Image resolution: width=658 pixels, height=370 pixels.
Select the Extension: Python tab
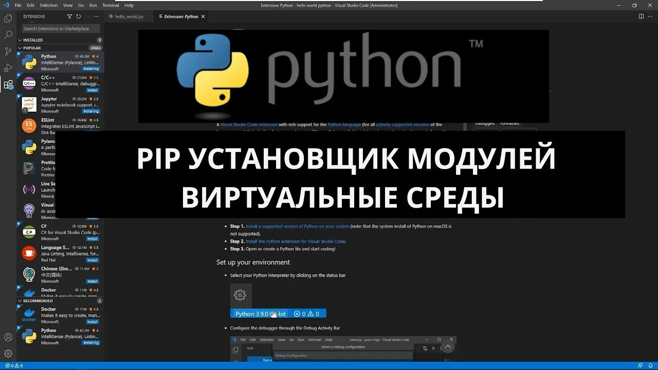(x=181, y=16)
